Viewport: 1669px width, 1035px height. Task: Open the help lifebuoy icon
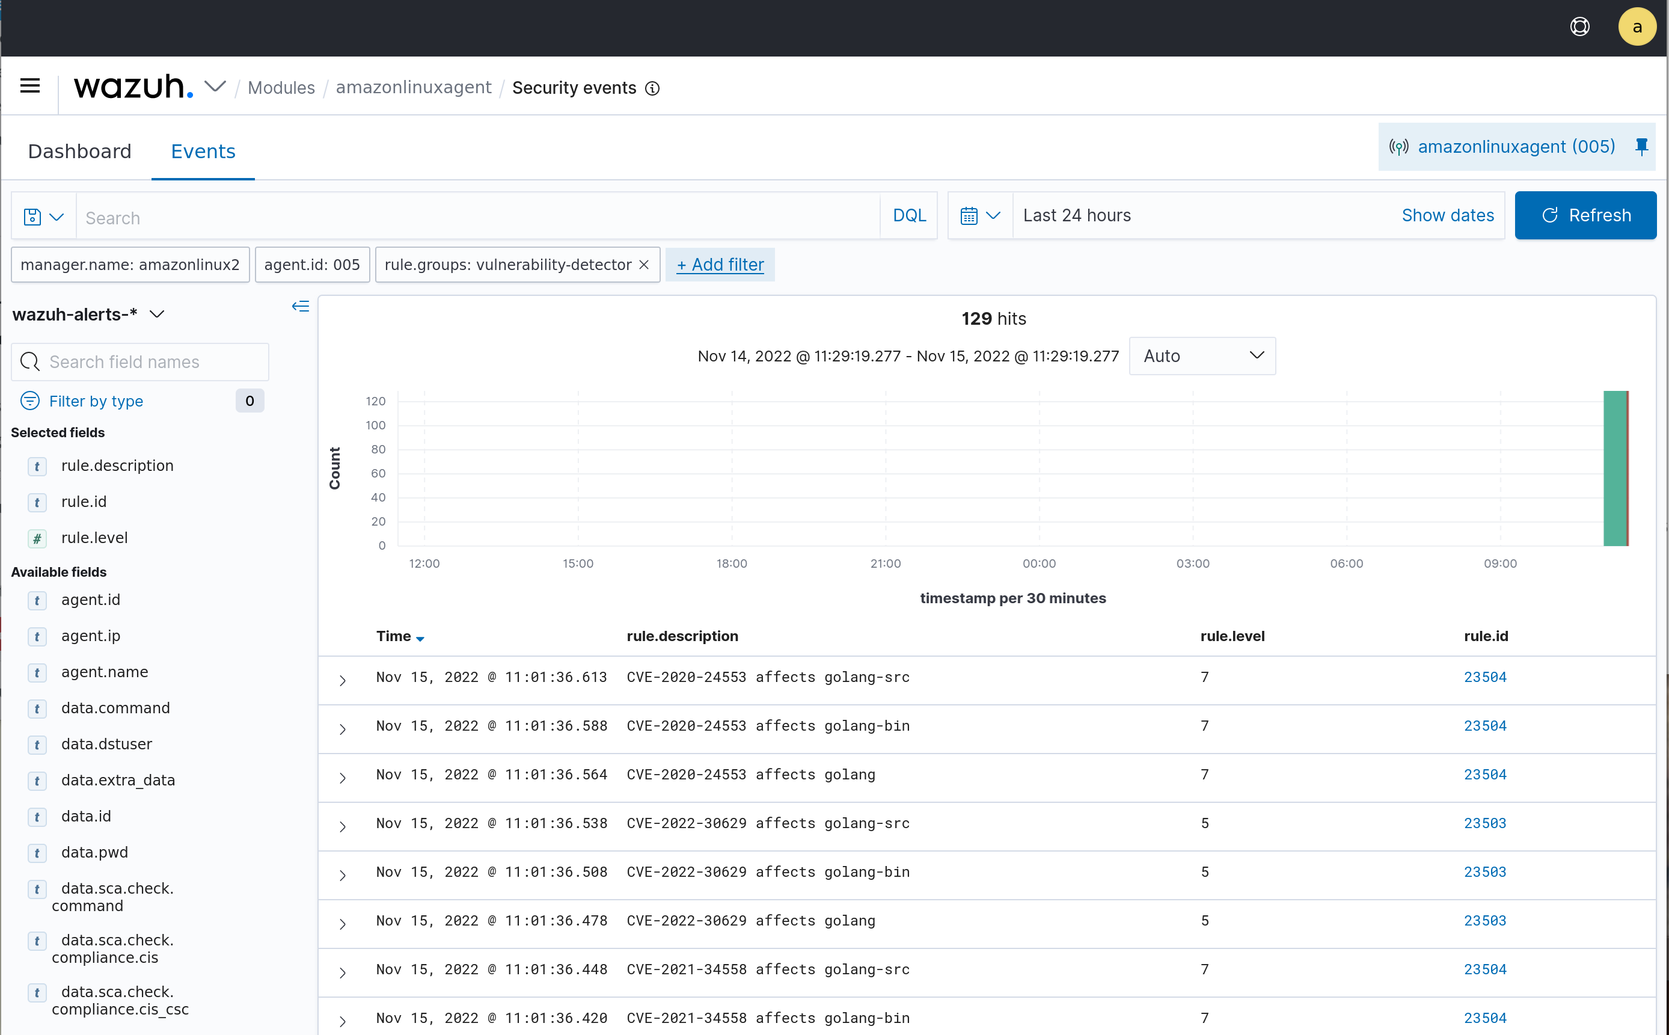(x=1579, y=26)
